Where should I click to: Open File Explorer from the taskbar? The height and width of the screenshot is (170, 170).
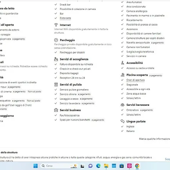click(x=106, y=166)
